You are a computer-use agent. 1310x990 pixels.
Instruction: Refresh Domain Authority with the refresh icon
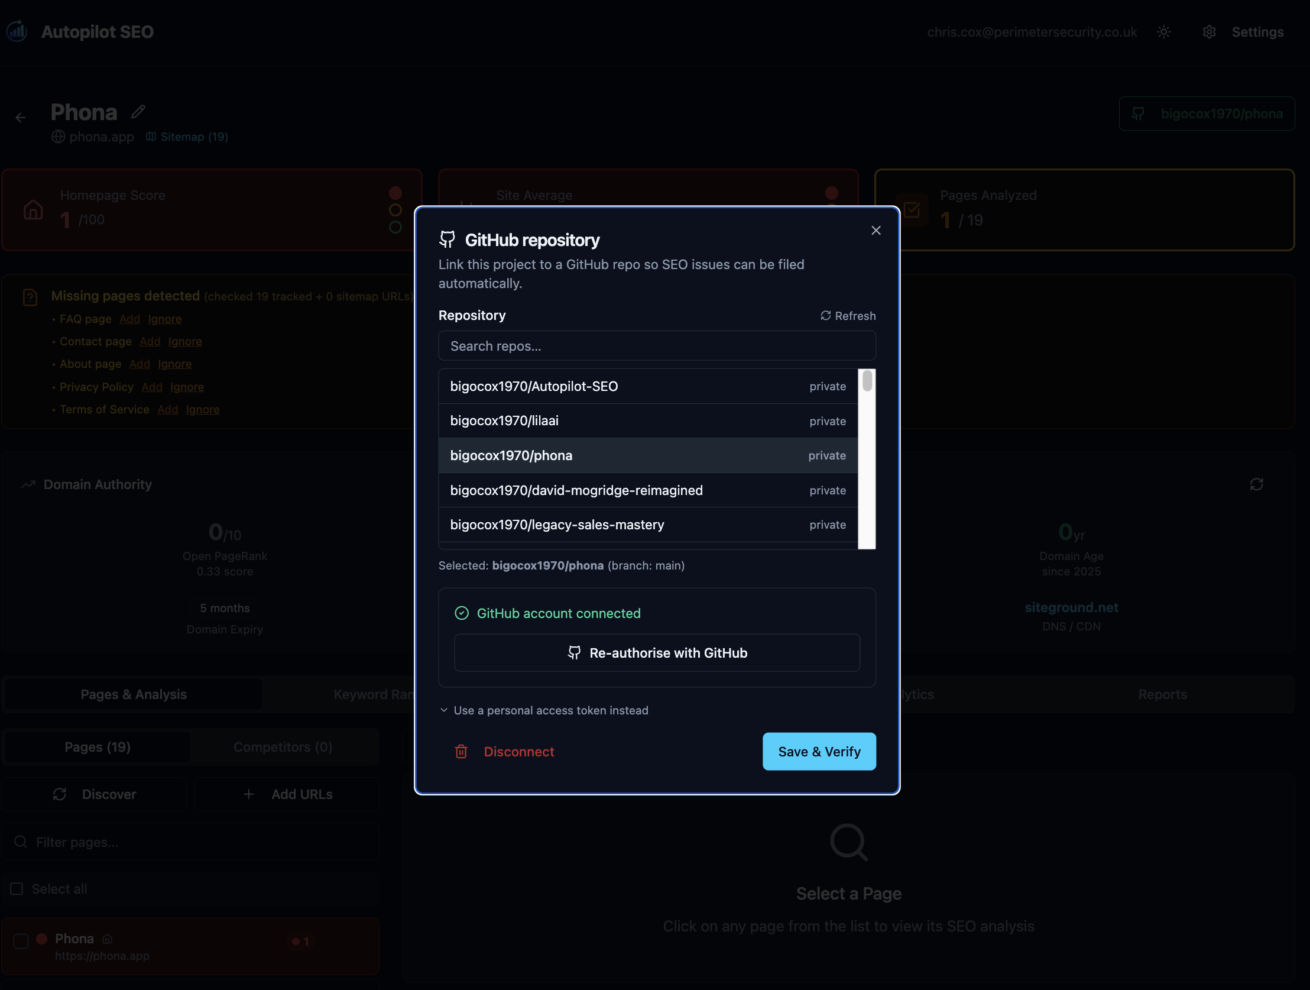pos(1256,484)
